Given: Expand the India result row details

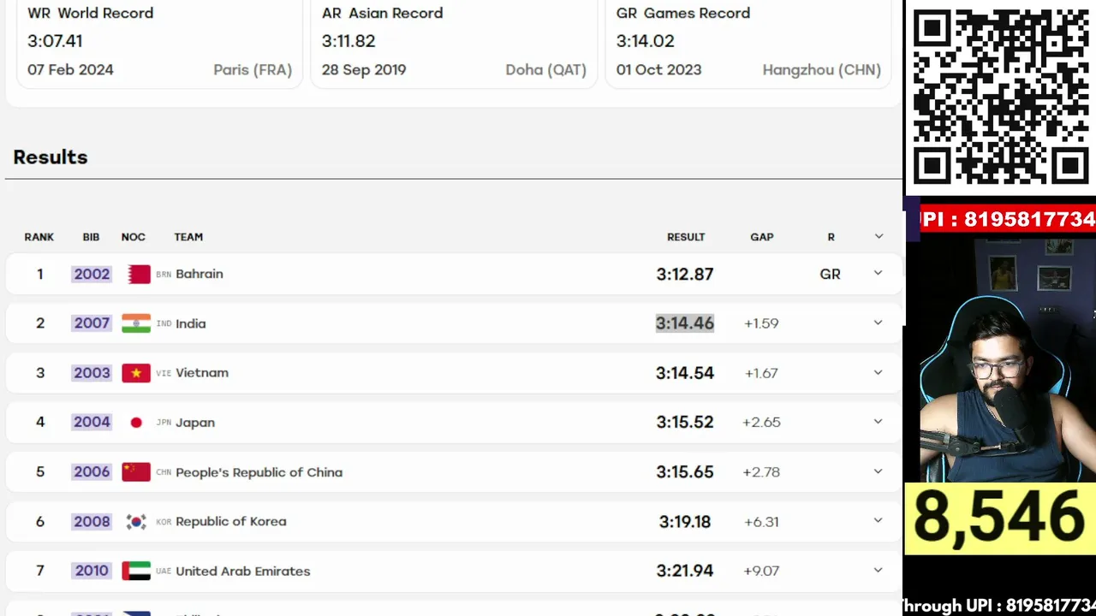Looking at the screenshot, I should coord(878,323).
